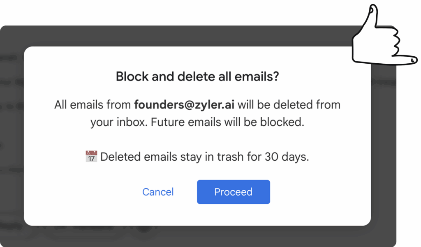Click the "Block and delete all emails?" heading
This screenshot has height=247, width=421.
coord(197,76)
